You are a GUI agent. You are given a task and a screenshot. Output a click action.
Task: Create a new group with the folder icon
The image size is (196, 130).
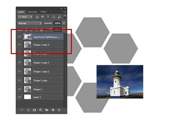pos(47,110)
